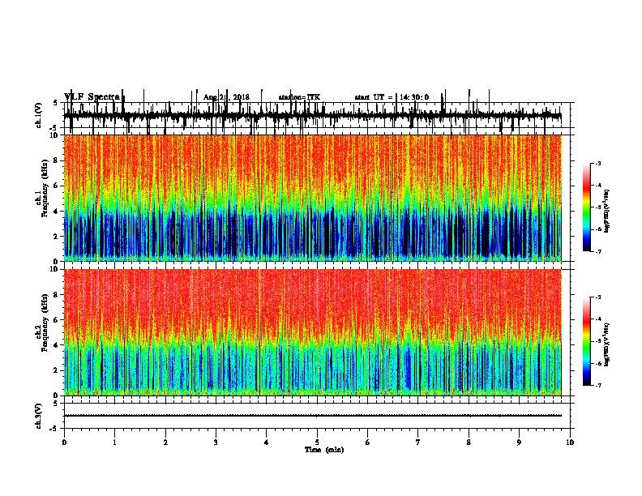Viewport: 642px width, 496px height.
Task: Click the ch.1 colorbar PSD unit label
Action: 606,212
